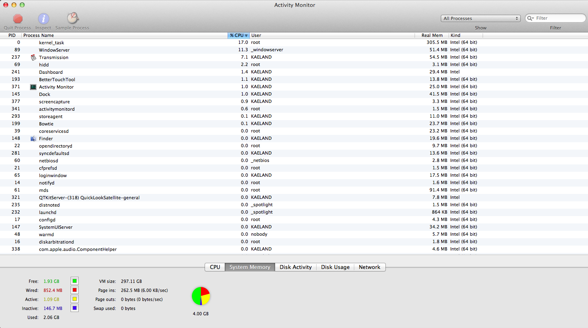This screenshot has height=328, width=588.
Task: Select the Bowtie process row
Action: point(294,124)
